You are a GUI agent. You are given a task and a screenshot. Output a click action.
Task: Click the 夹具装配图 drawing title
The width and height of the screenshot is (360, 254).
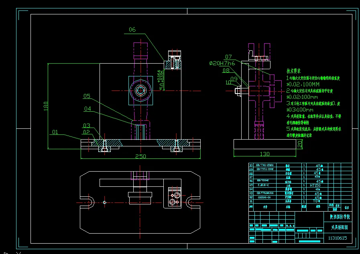coord(340,227)
